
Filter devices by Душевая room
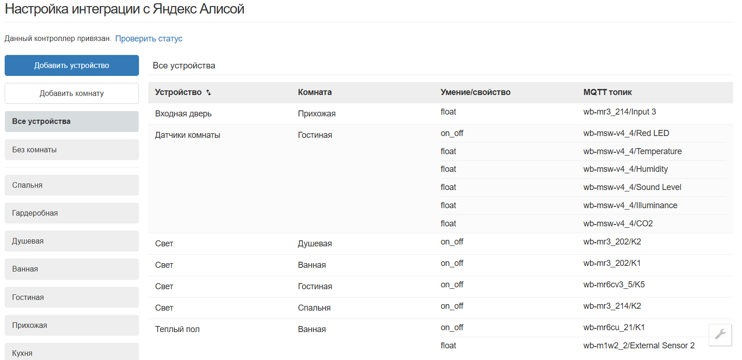72,241
